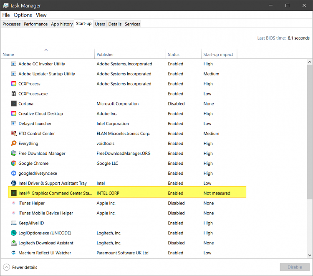313x276 pixels.
Task: Click the Intel Driver & Support Assistant icon
Action: (x=14, y=183)
